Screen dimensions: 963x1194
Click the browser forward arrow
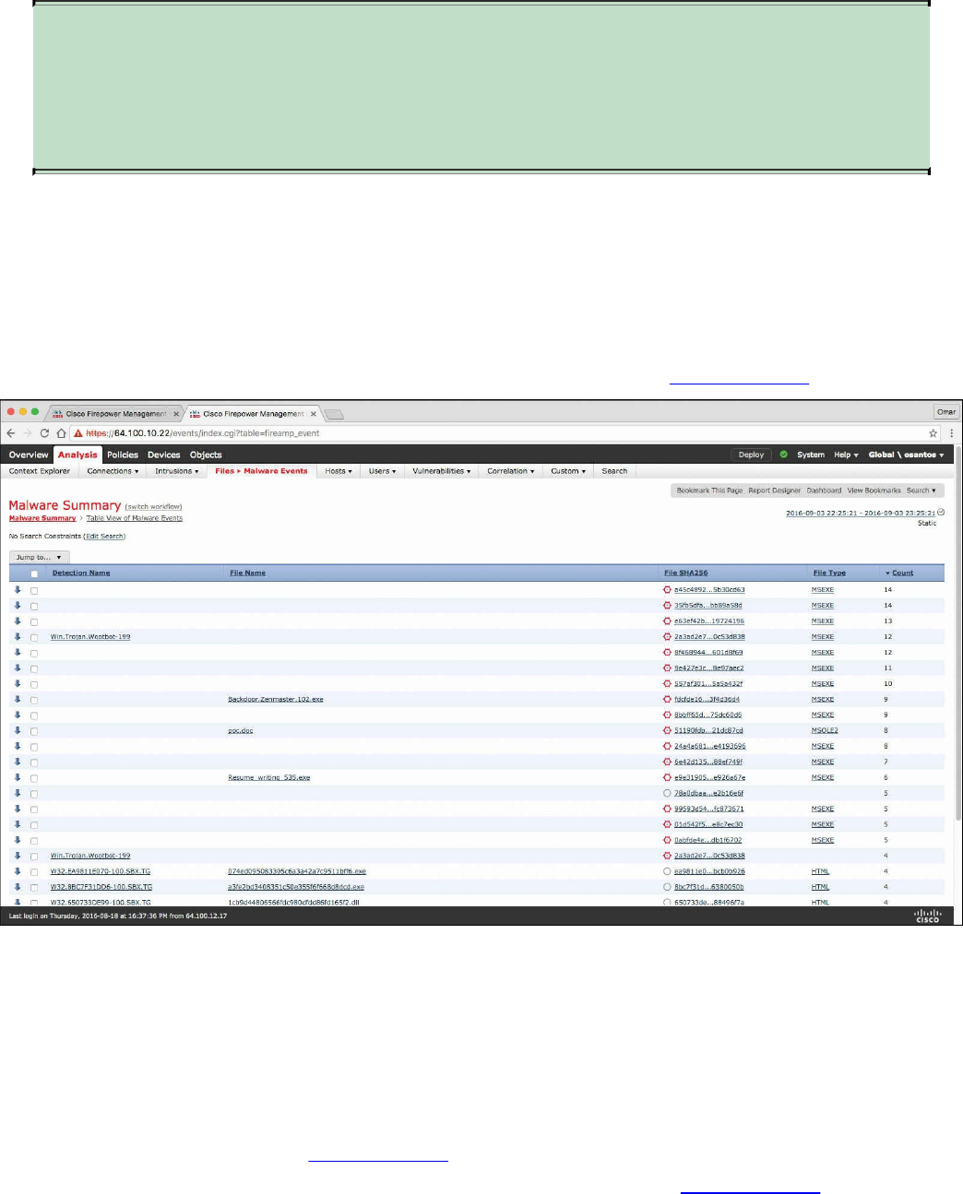click(27, 432)
